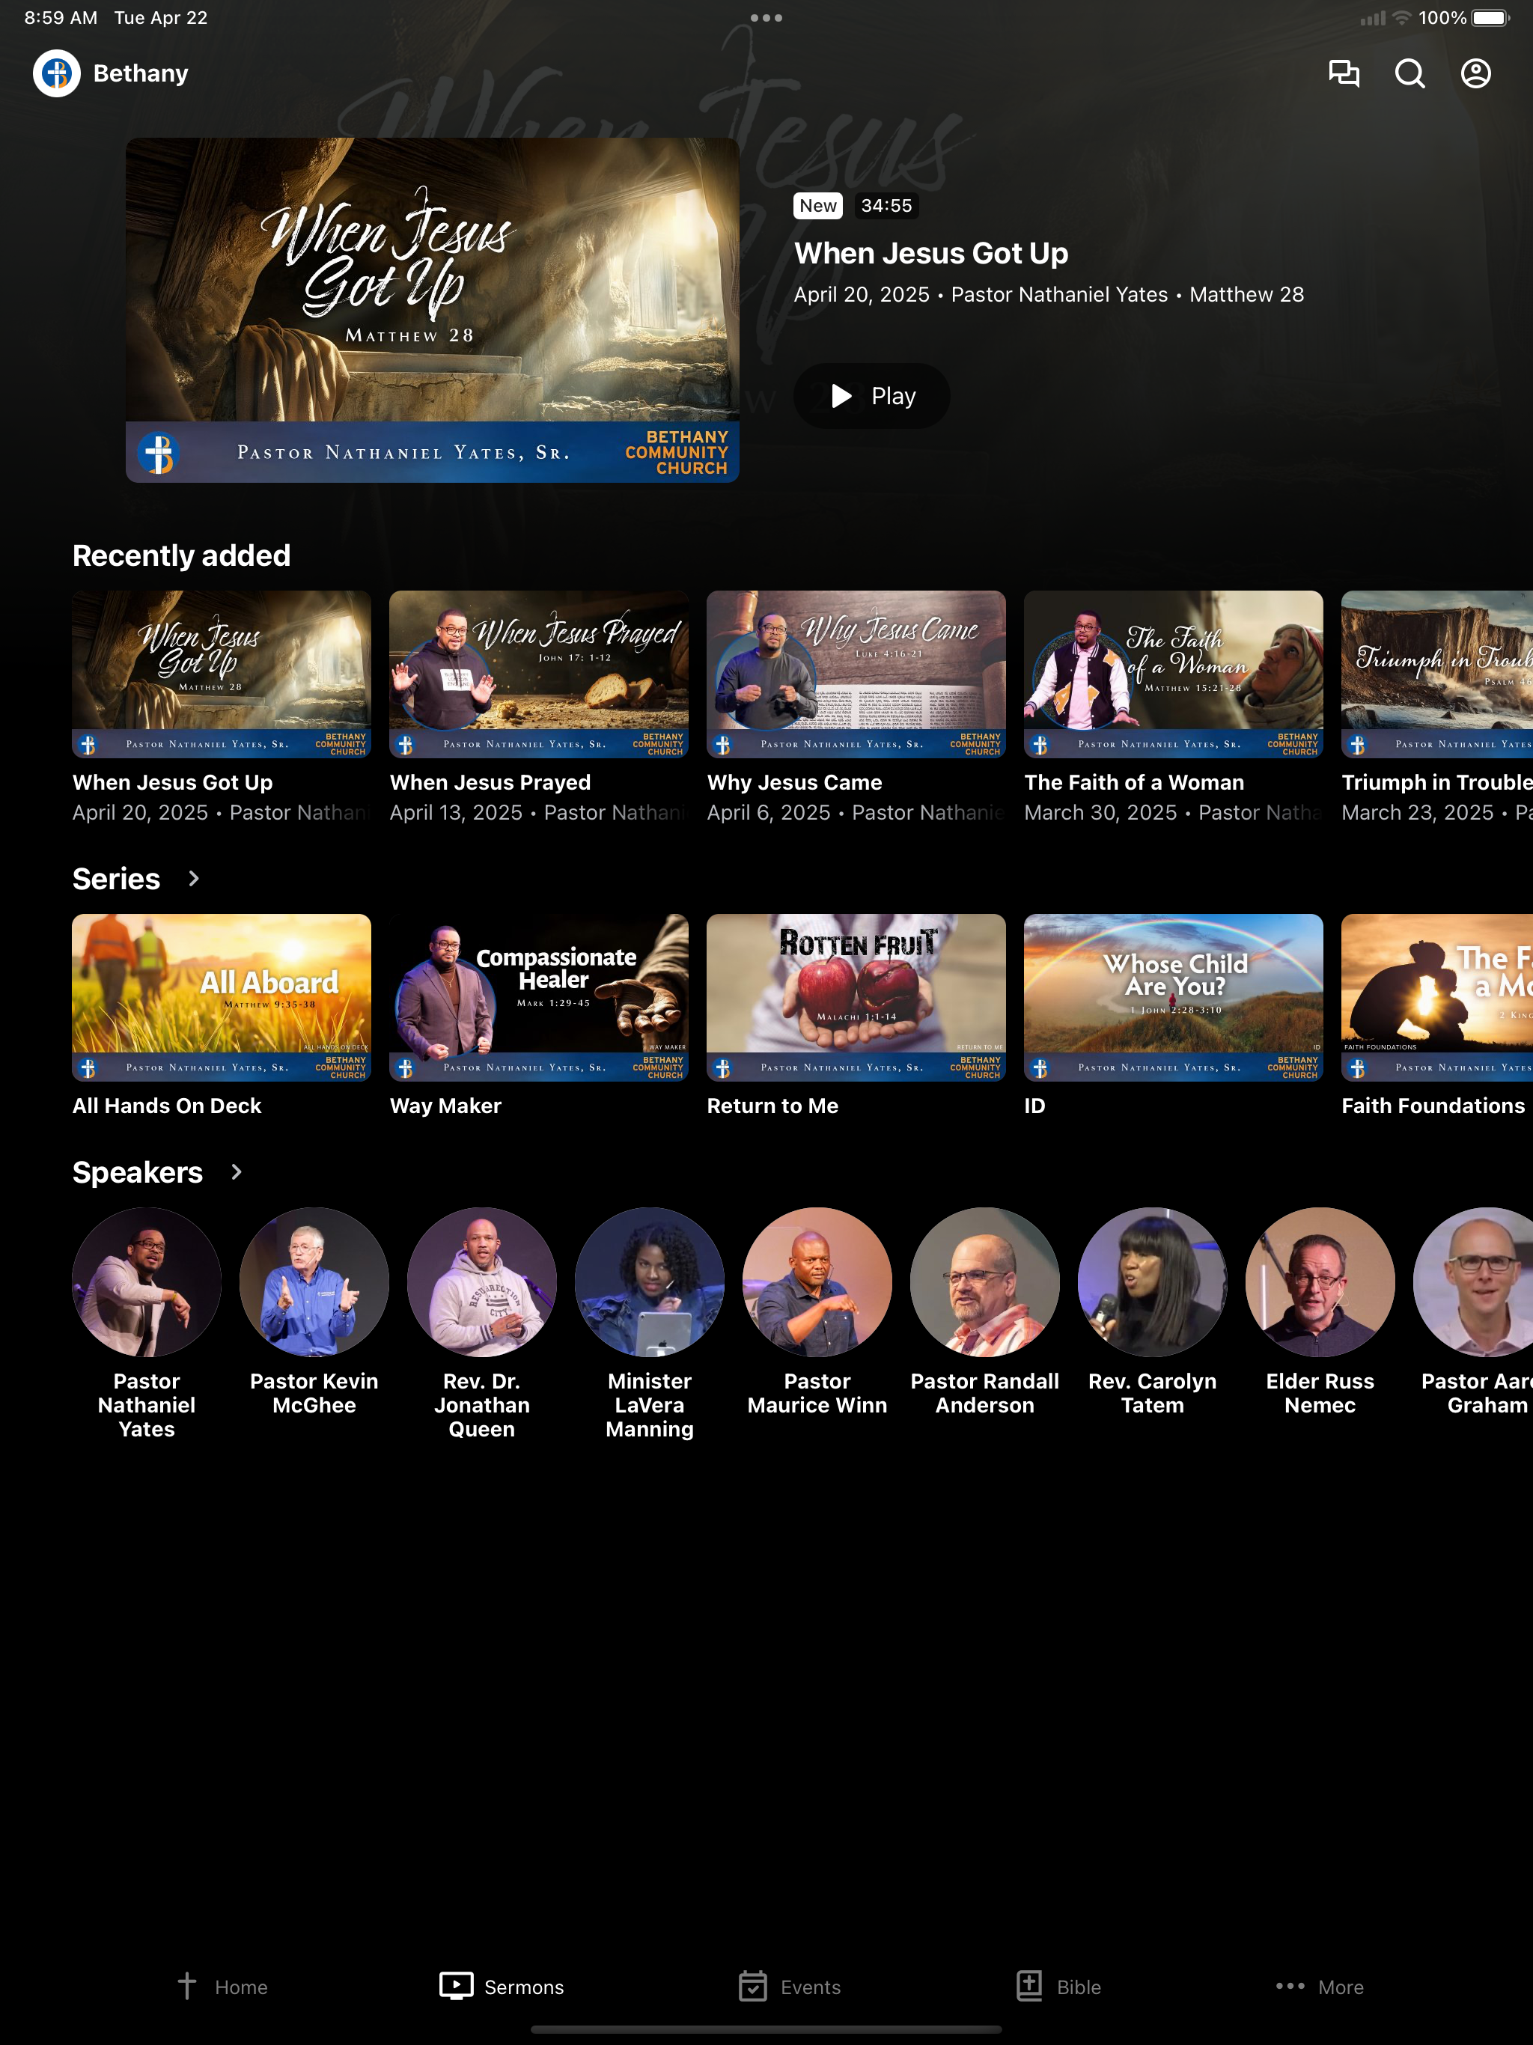Screen dimensions: 1533x2045
Task: Open the user profile icon
Action: tap(1475, 73)
